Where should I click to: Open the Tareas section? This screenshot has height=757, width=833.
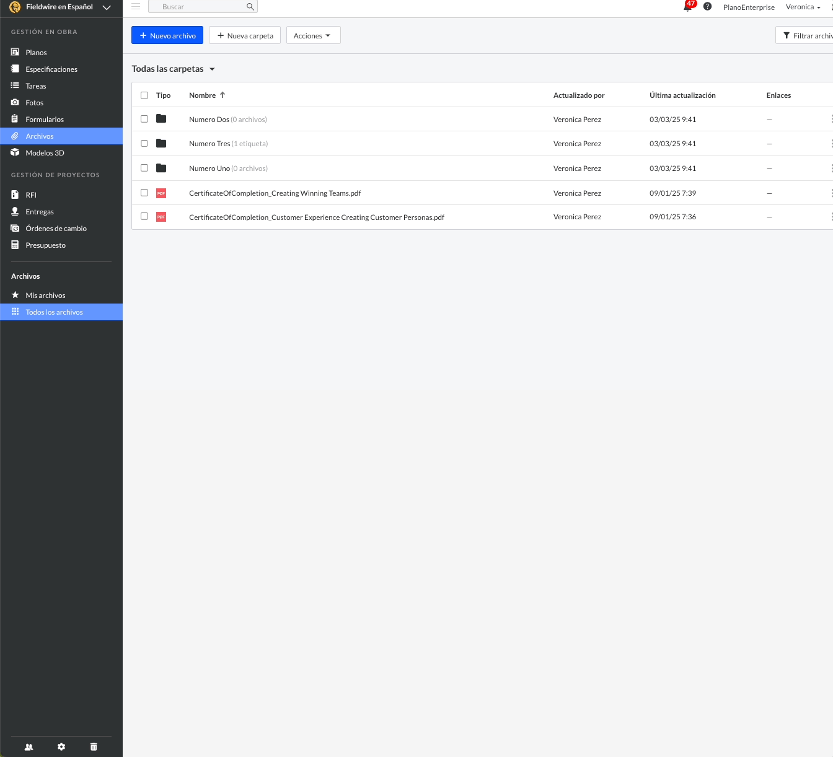pyautogui.click(x=36, y=86)
